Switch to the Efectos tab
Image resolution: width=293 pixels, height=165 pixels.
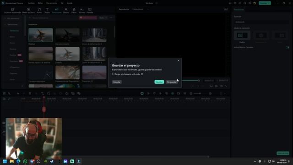(x=66, y=11)
